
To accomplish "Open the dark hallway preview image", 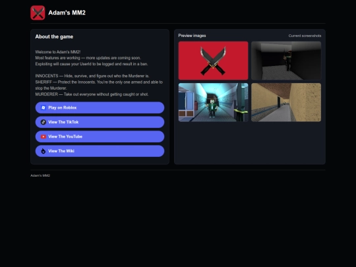I will (286, 61).
